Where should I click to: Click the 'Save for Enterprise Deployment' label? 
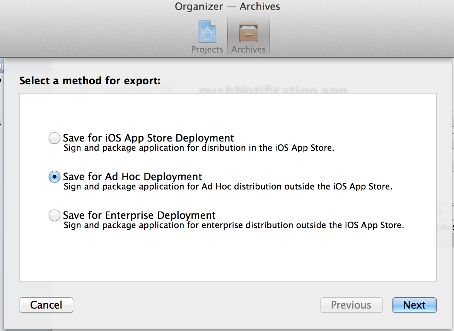(x=139, y=215)
